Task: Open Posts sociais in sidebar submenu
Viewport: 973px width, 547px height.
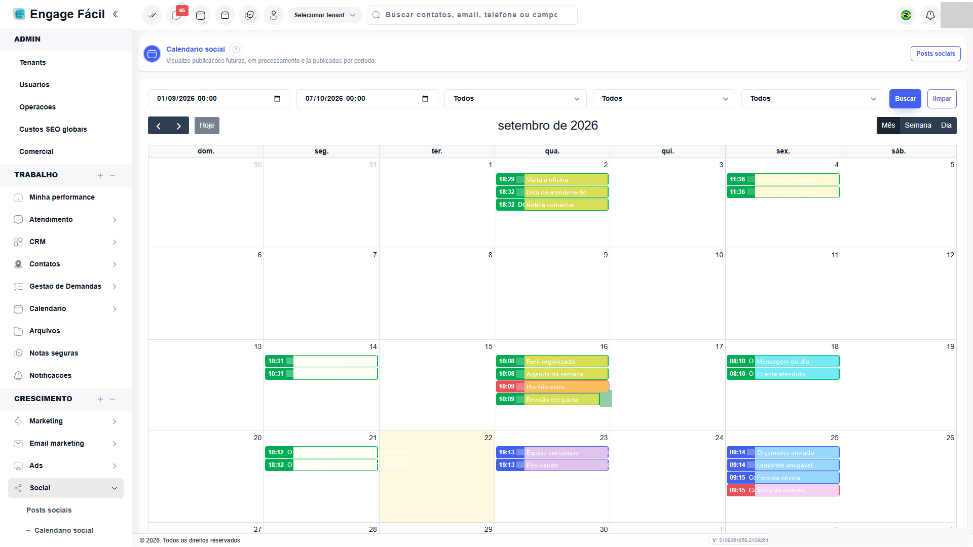Action: click(x=49, y=511)
